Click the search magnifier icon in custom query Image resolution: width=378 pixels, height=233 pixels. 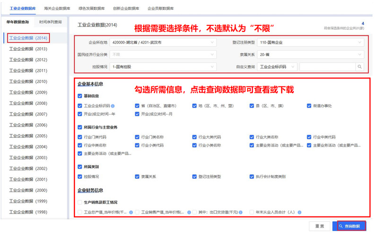360,67
